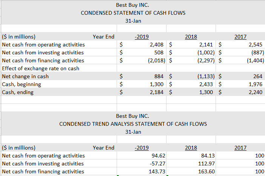Click the "CONDENSED STATEMENT OF CASH FLOWS" heading

[133, 13]
